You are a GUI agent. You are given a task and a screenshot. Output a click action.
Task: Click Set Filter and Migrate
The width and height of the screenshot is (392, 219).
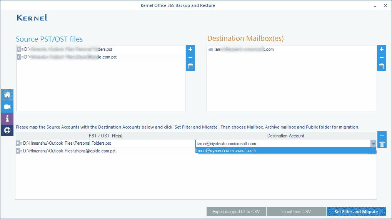[356, 212]
